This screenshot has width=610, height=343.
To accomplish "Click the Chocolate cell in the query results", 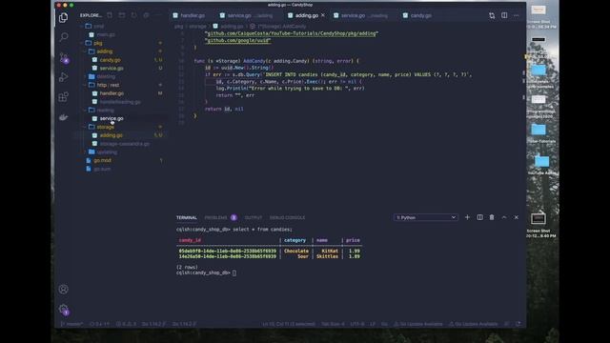I will coord(296,252).
